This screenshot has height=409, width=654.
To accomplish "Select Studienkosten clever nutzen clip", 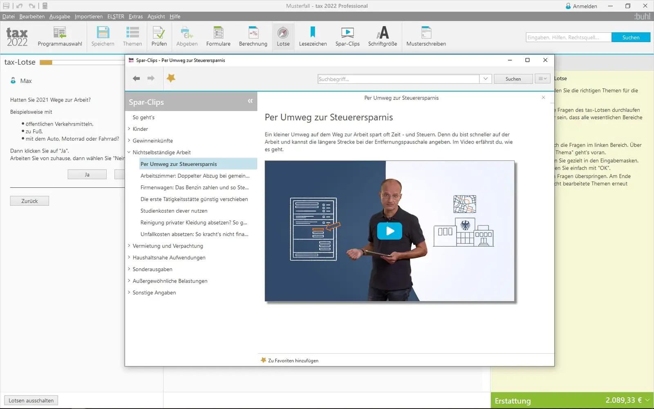I will coord(174,211).
